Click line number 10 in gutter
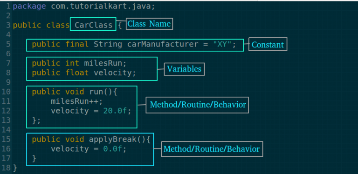The image size is (358, 174). (x=6, y=92)
